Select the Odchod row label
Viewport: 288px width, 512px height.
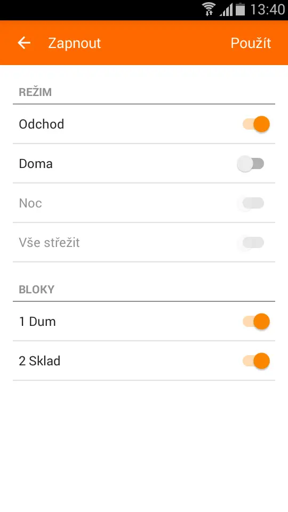coord(42,124)
